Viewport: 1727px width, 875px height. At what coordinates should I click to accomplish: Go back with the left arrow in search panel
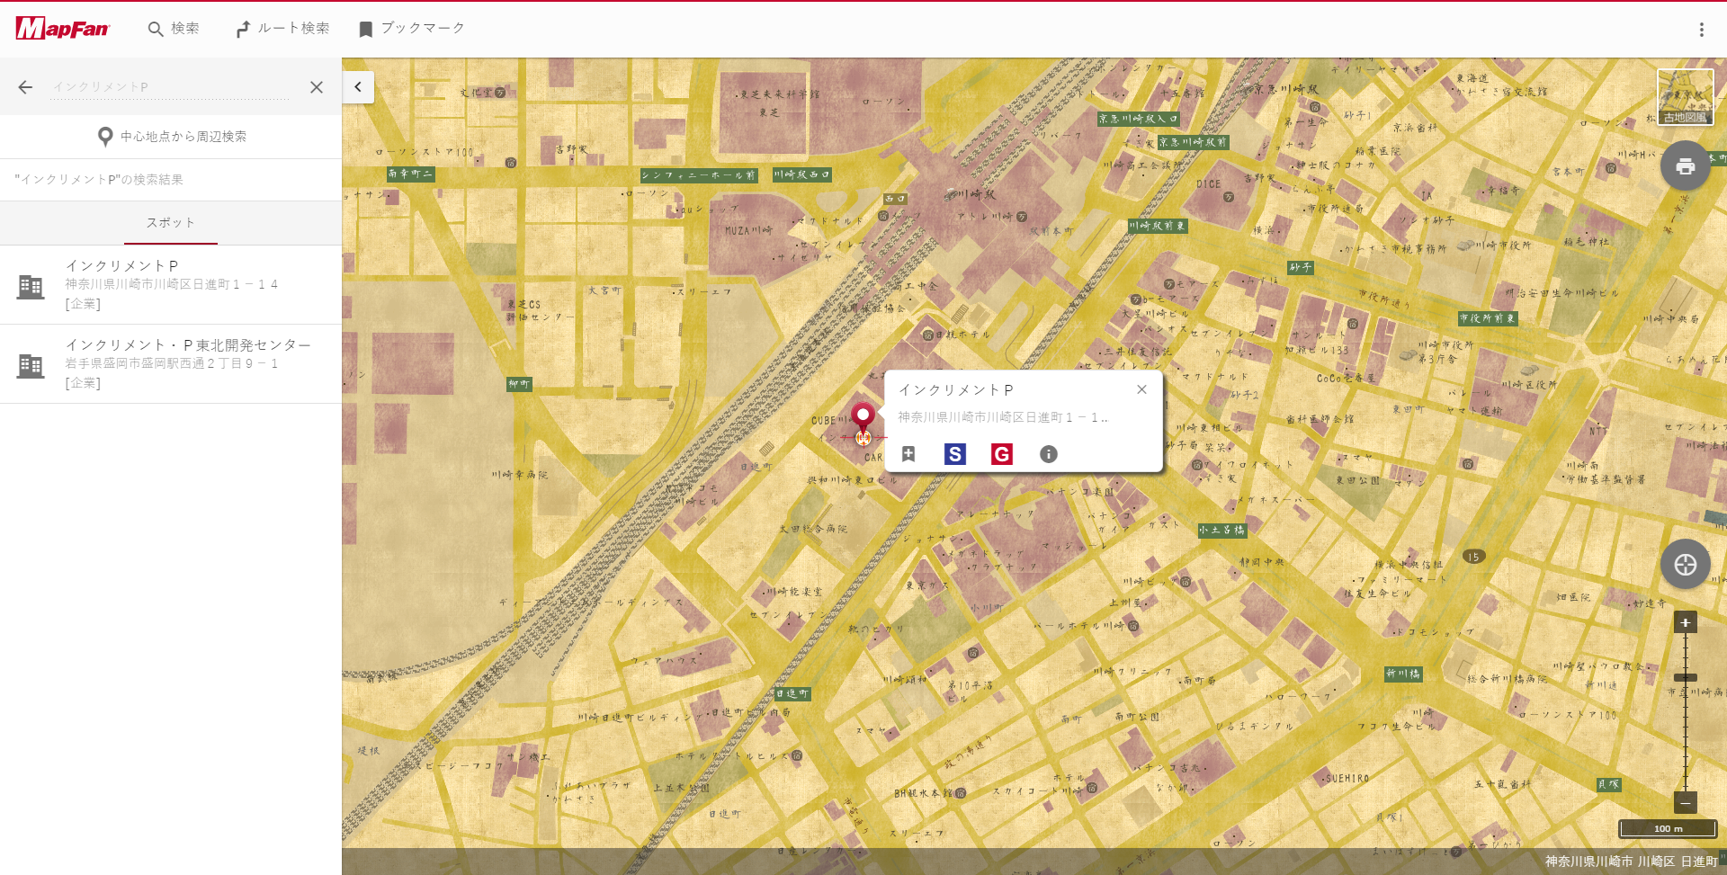(25, 87)
